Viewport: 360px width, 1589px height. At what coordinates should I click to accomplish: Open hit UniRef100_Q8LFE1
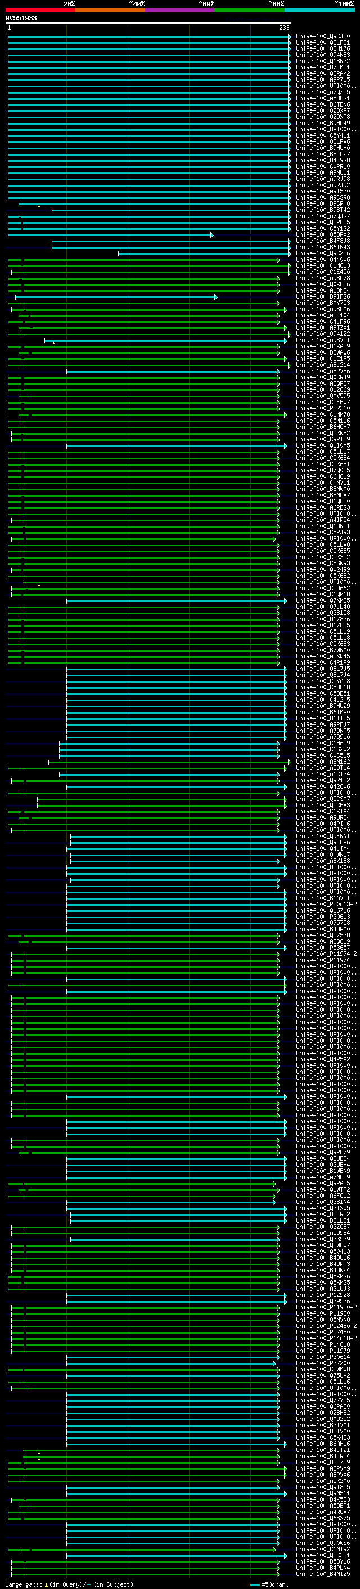[323, 43]
